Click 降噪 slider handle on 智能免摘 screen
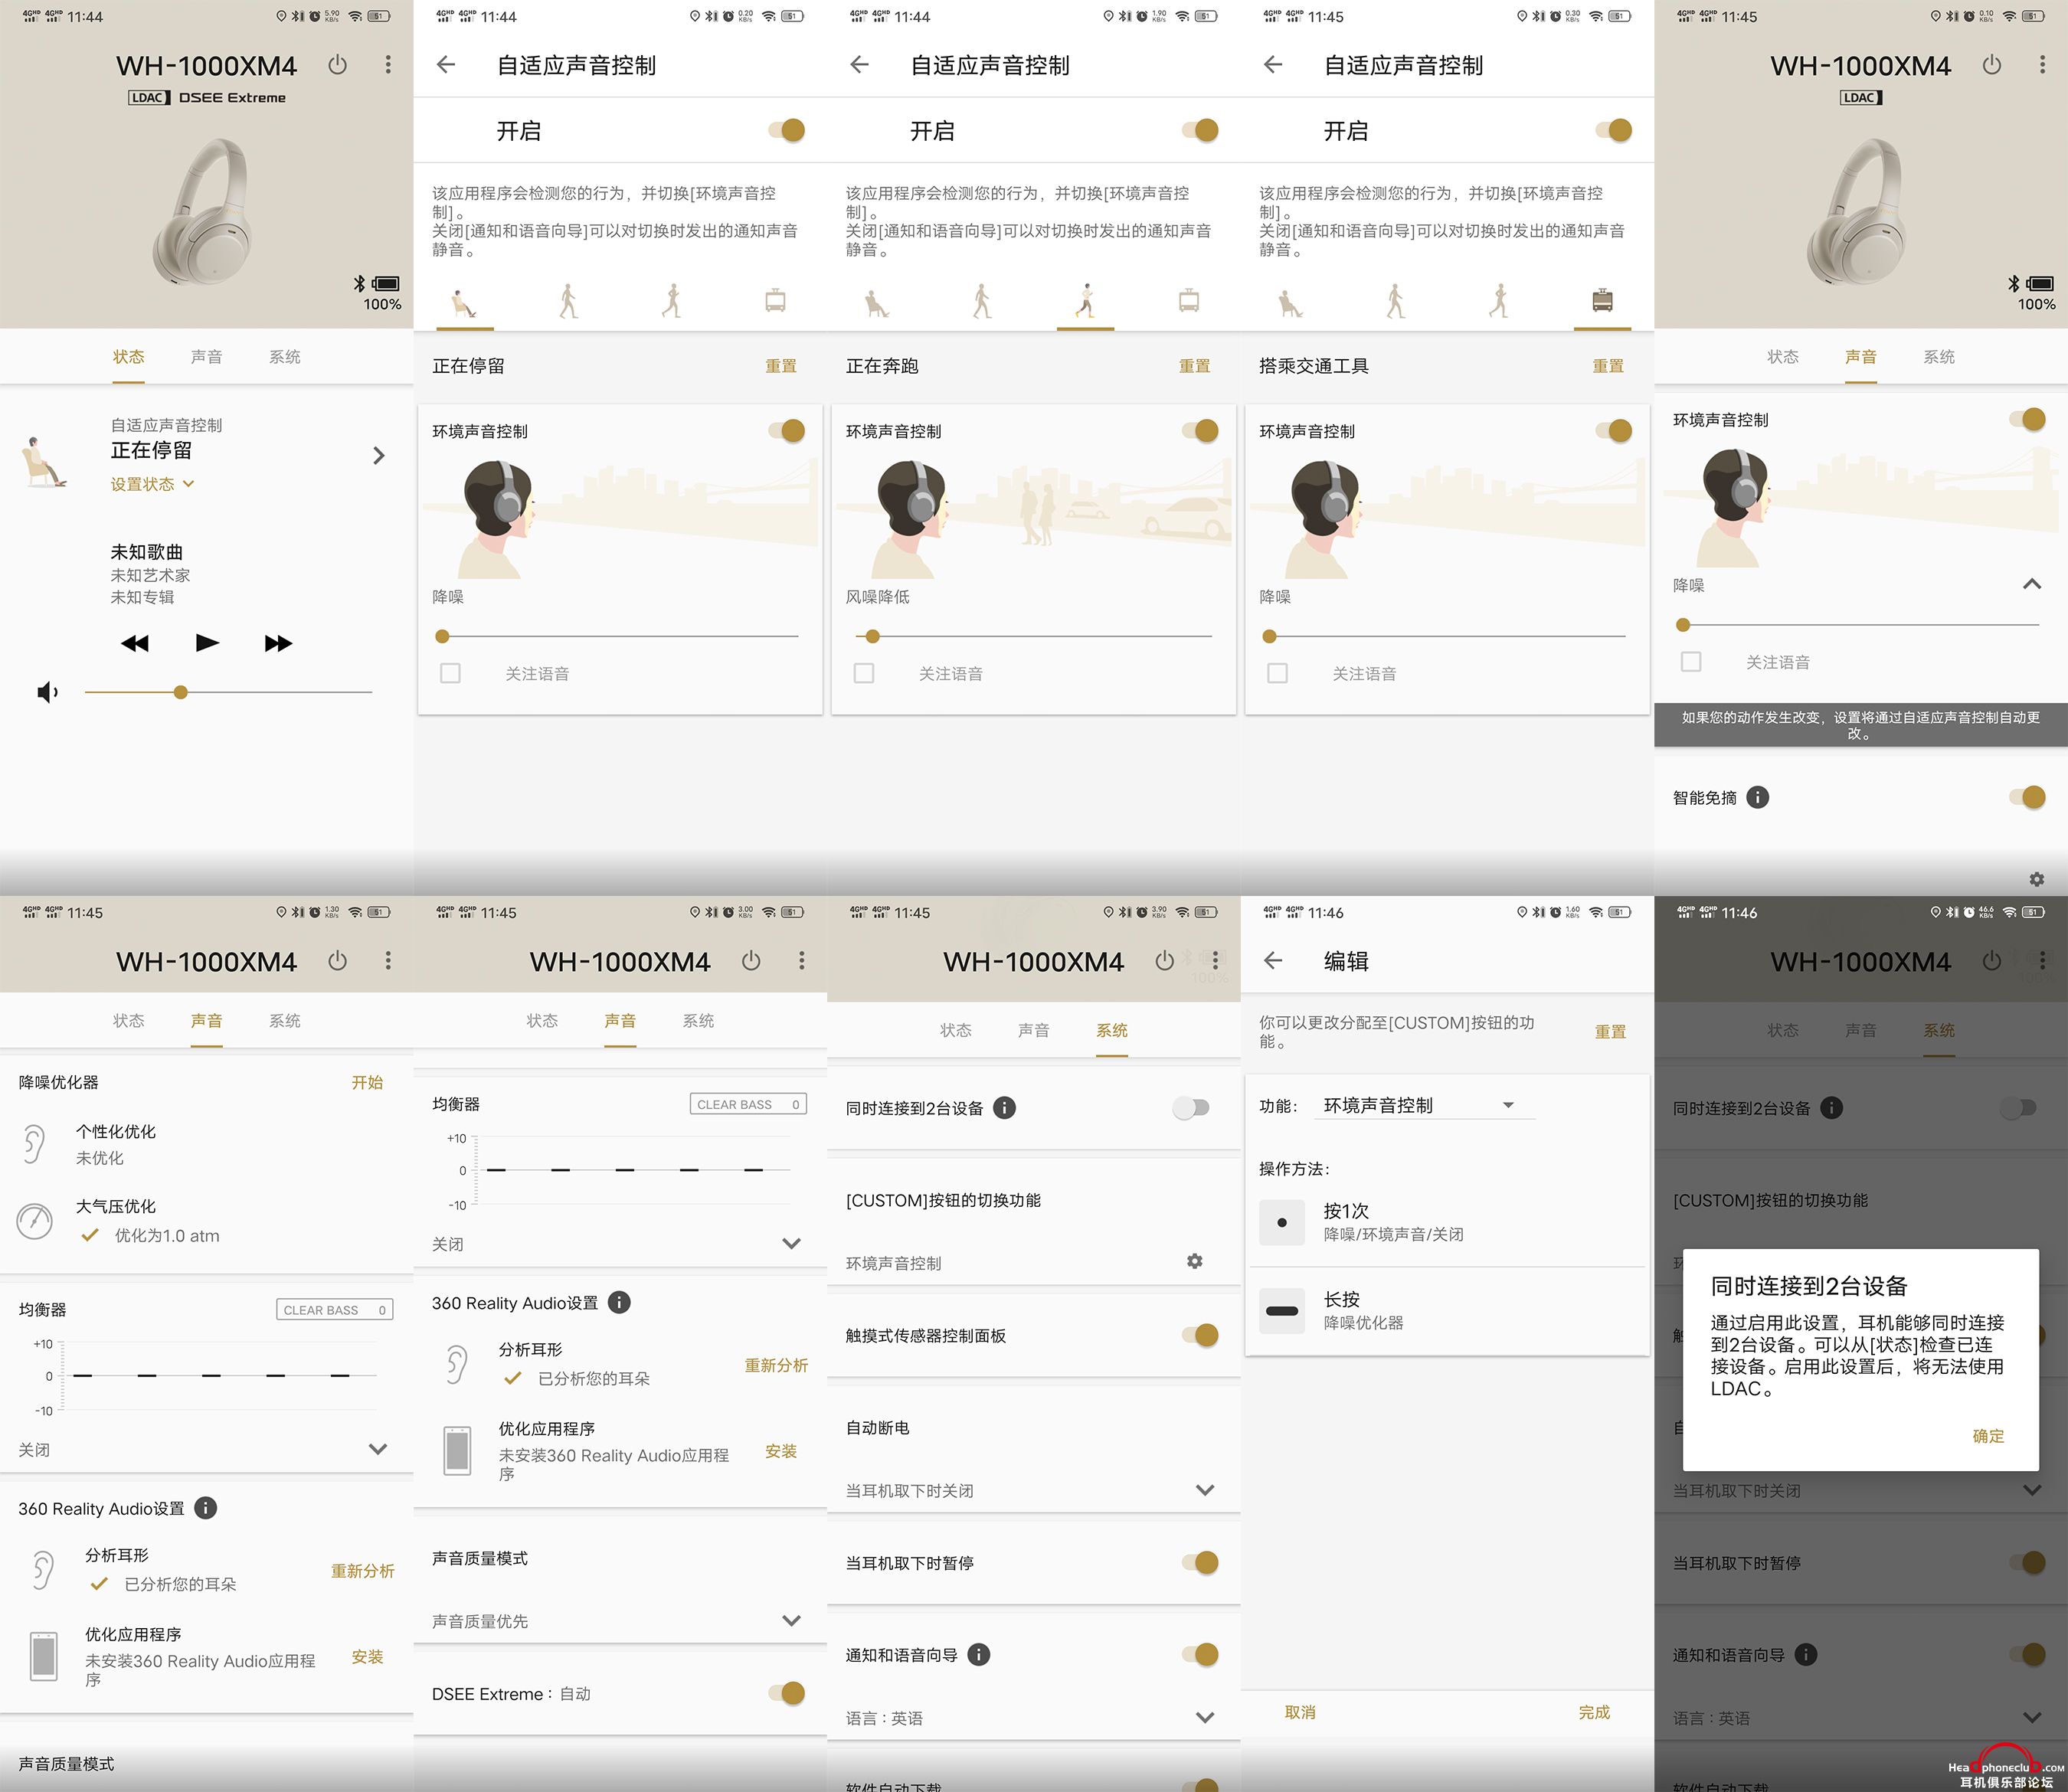 click(1683, 625)
